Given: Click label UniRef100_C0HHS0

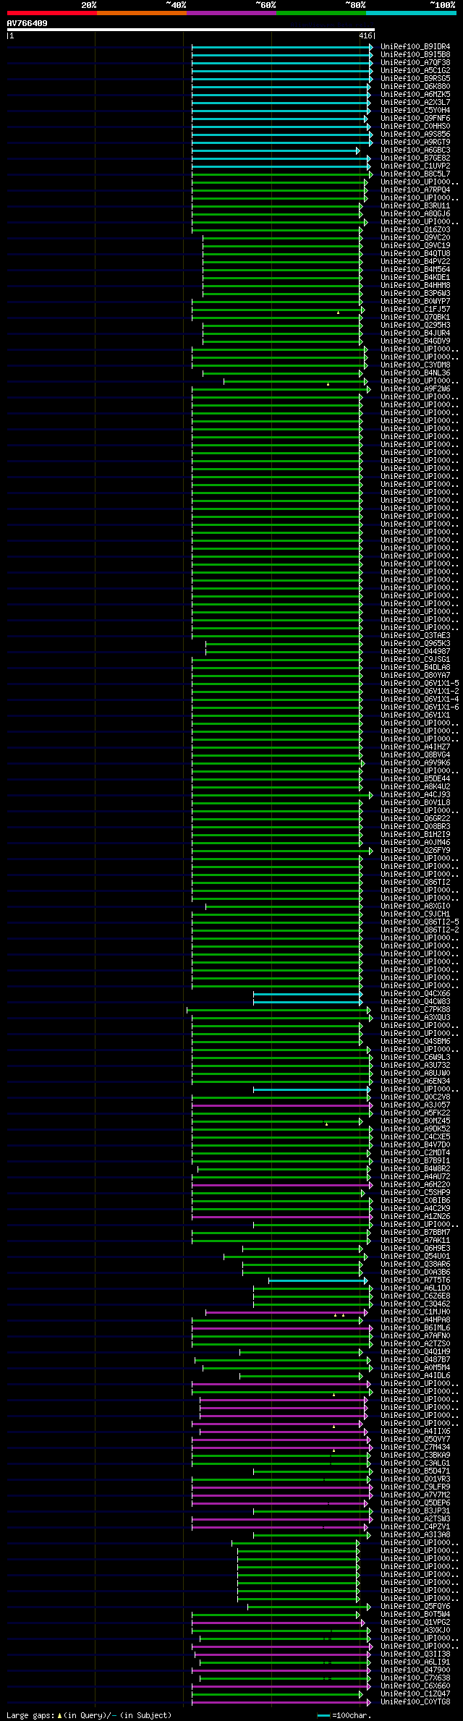Looking at the screenshot, I should pyautogui.click(x=415, y=127).
